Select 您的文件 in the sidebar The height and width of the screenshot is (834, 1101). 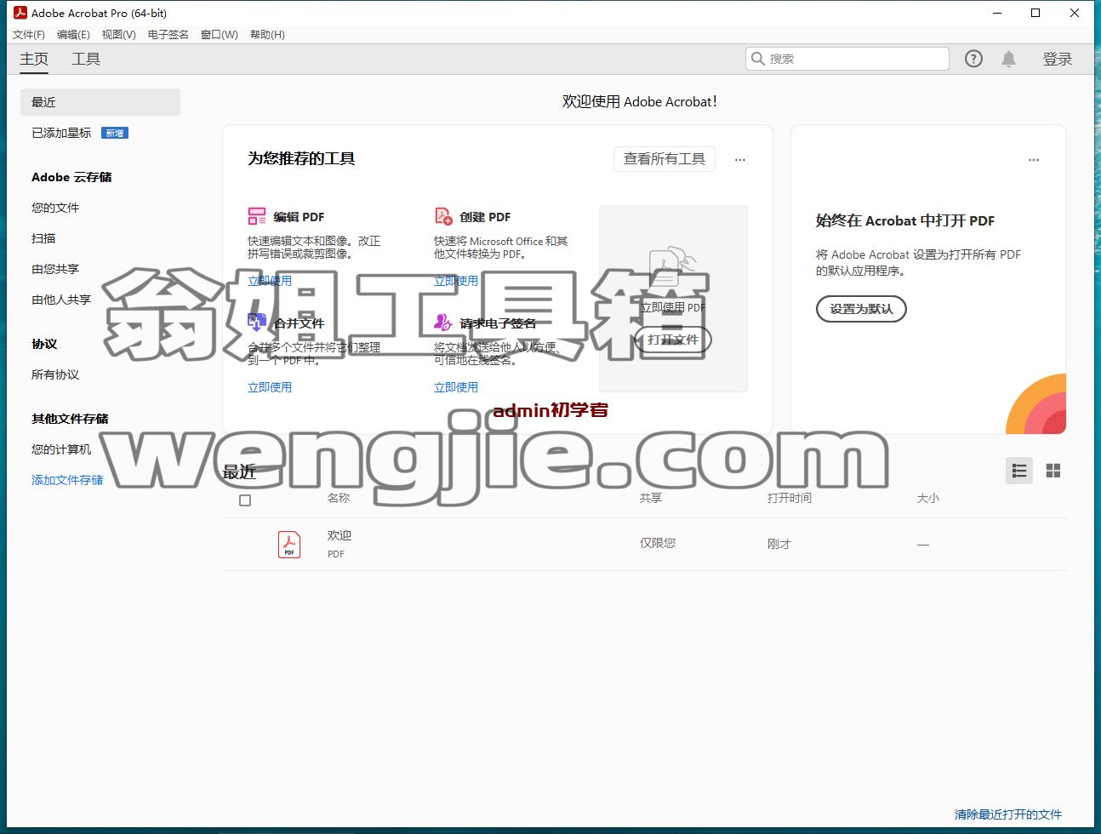(x=55, y=208)
